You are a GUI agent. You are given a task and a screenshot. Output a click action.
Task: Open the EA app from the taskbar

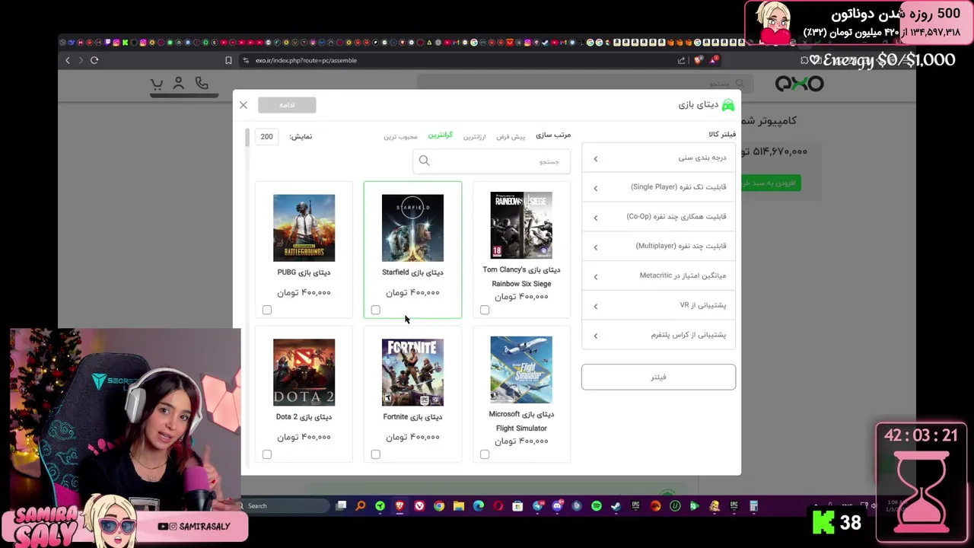(x=655, y=506)
